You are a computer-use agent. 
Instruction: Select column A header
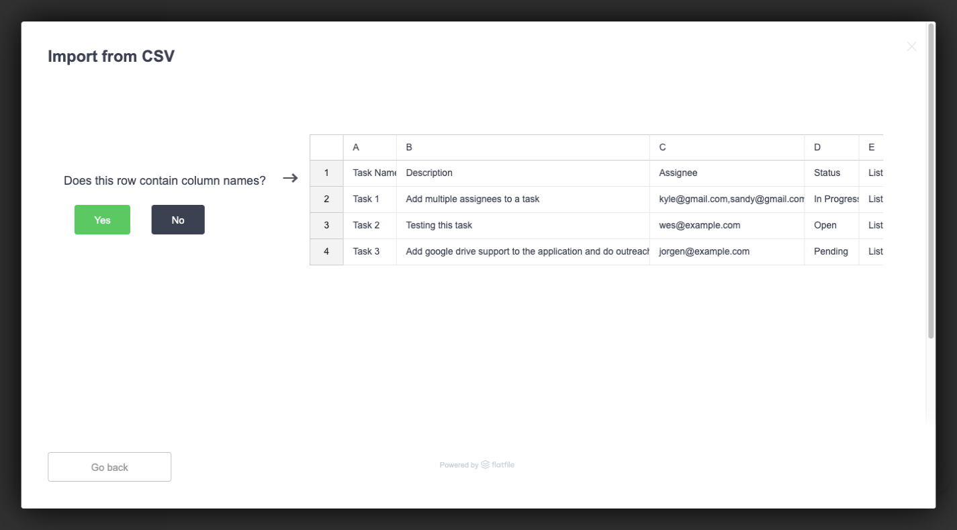pyautogui.click(x=370, y=147)
